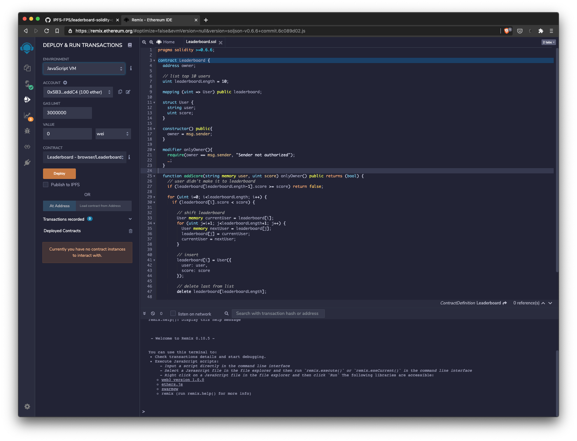
Task: Open the Environment dropdown
Action: 84,68
